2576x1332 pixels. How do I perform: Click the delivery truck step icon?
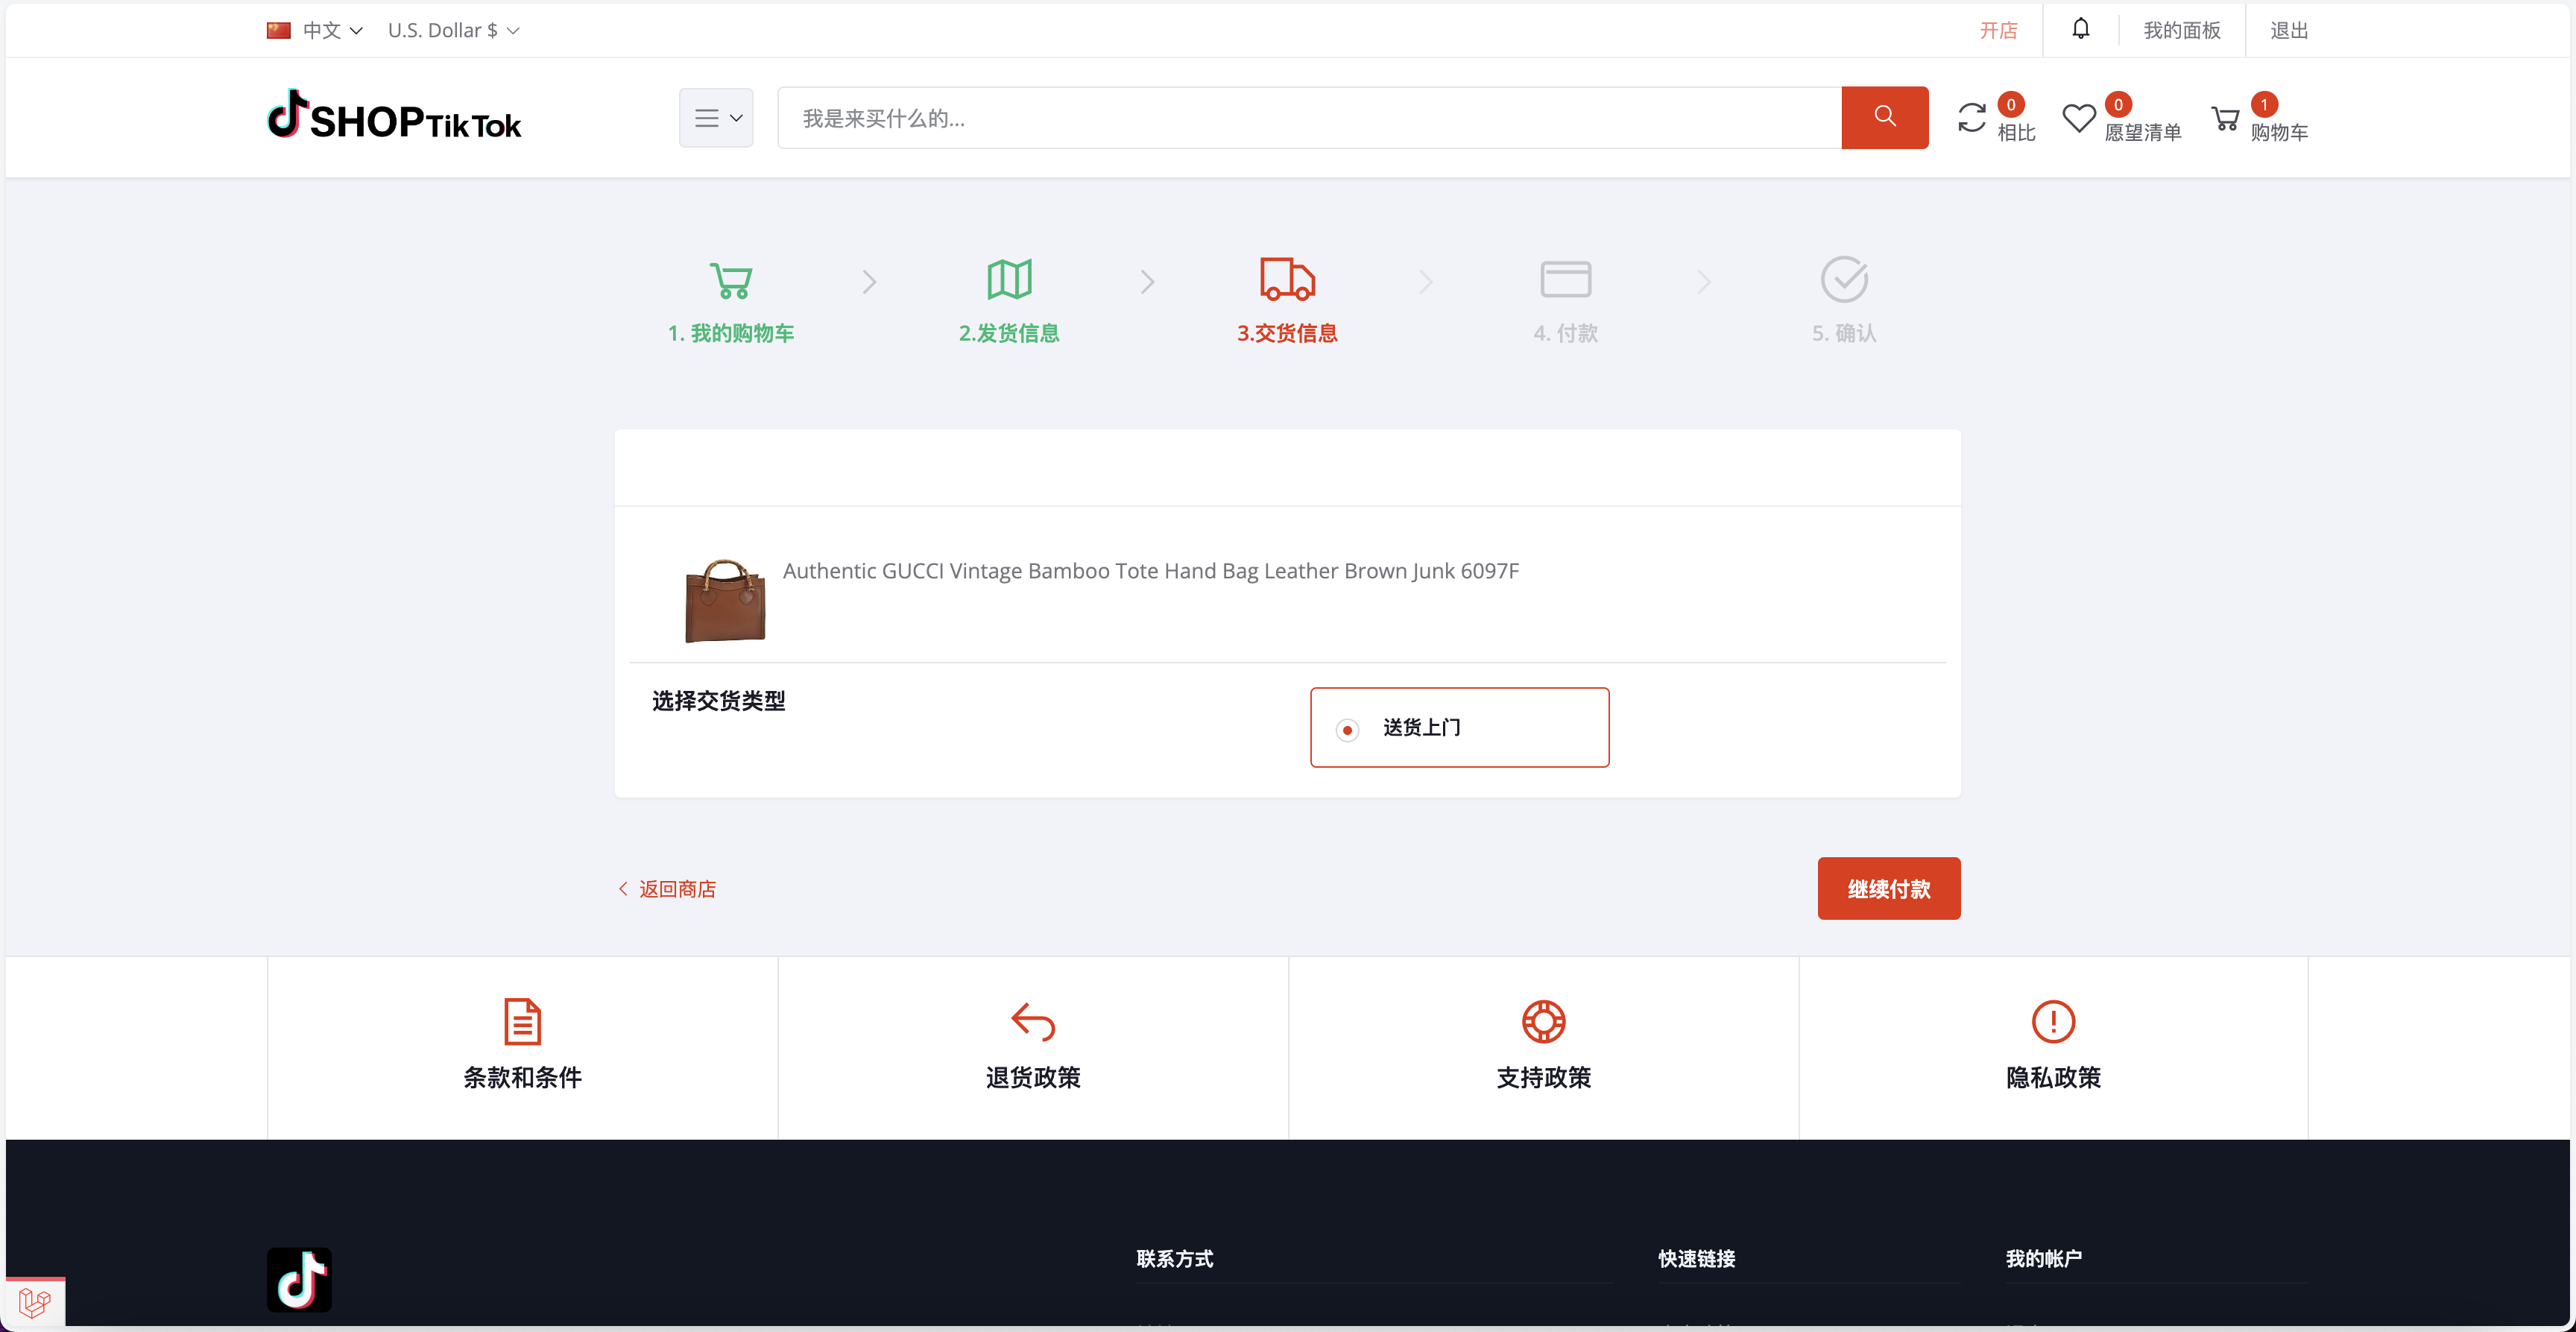tap(1287, 279)
